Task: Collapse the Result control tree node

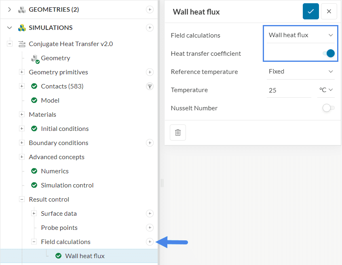Action: coord(21,199)
